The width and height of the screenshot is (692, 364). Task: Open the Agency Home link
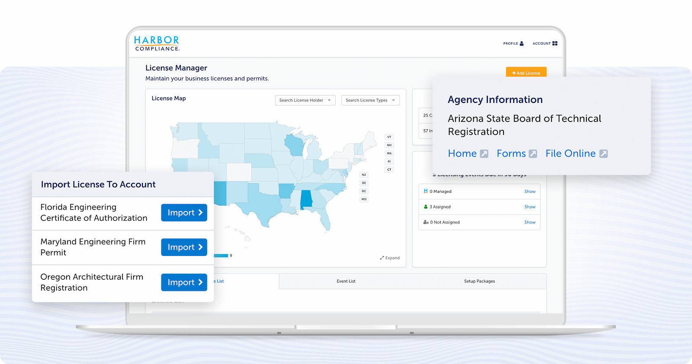pos(462,153)
